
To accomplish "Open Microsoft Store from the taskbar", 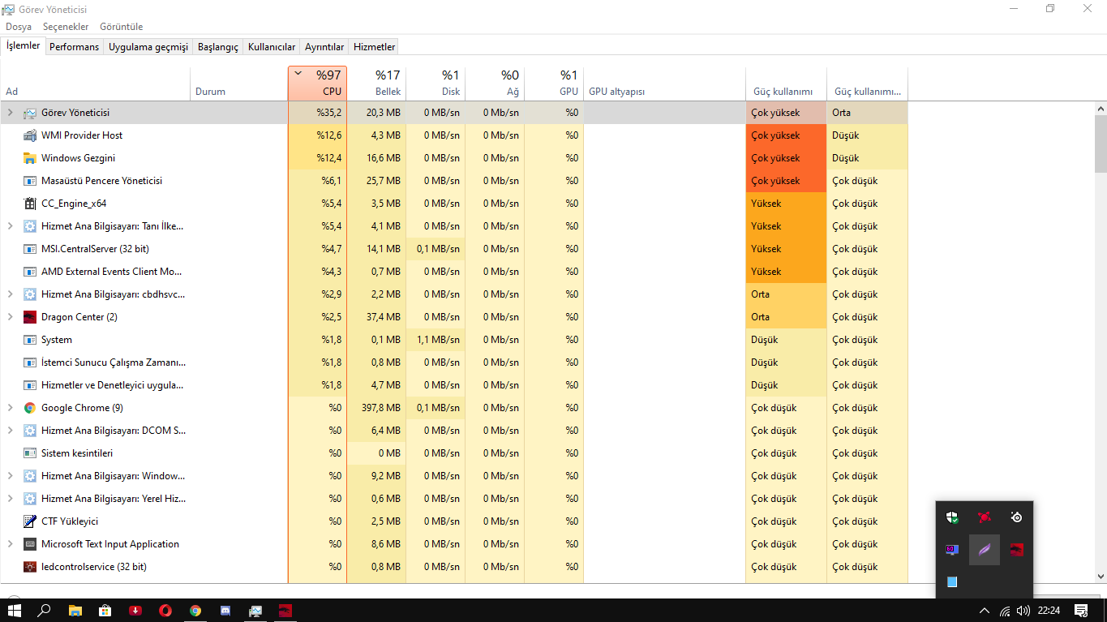I will coord(105,610).
